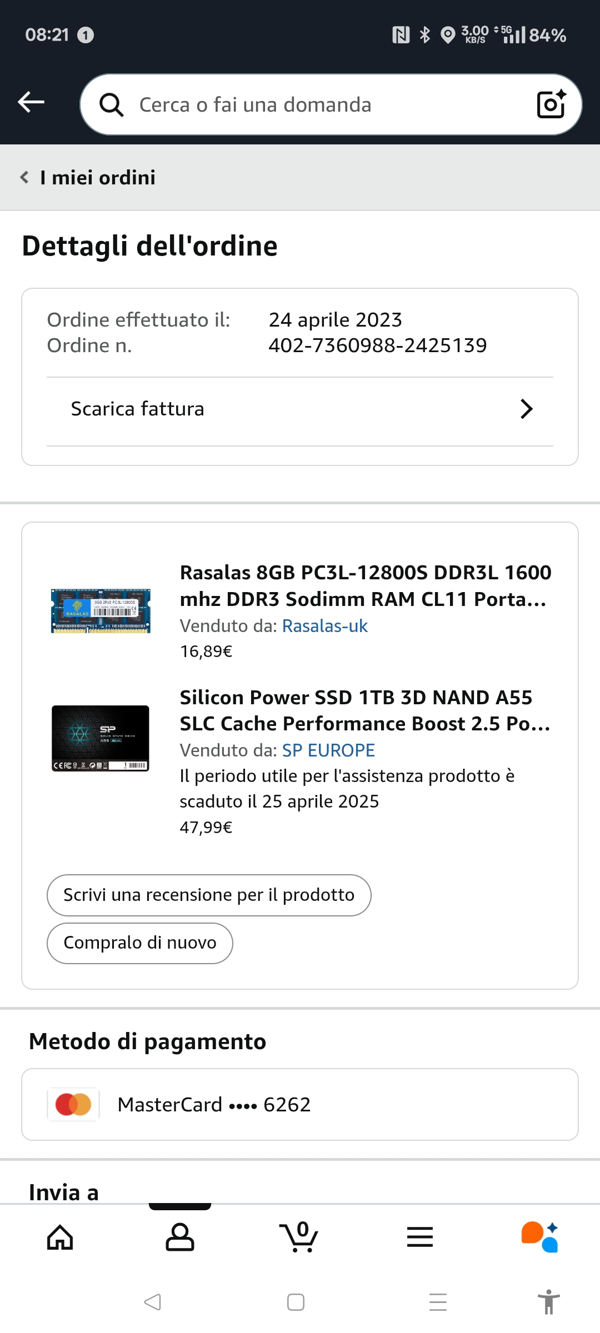Image resolution: width=600 pixels, height=1333 pixels.
Task: Open seller link Rasalas-uk
Action: tap(325, 626)
